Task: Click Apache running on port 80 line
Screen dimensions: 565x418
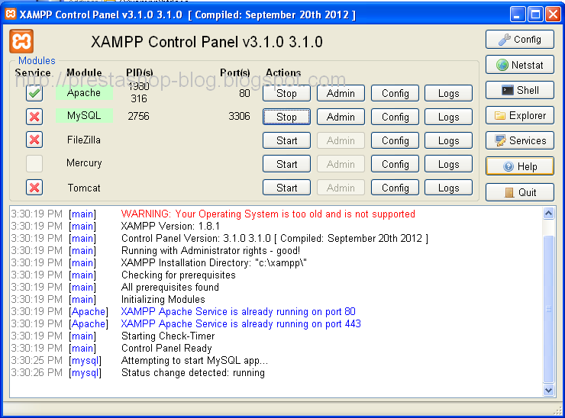Action: pyautogui.click(x=238, y=311)
